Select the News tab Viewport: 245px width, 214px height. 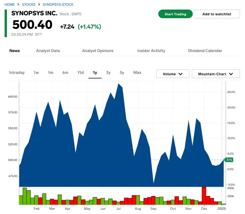pyautogui.click(x=15, y=51)
